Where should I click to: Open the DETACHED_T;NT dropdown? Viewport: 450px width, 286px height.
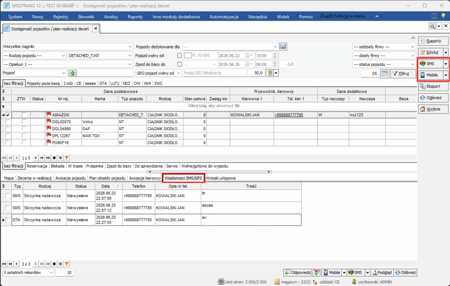[x=130, y=55]
